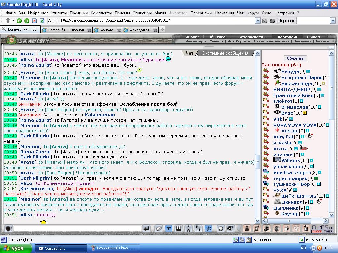
Task: Open the Инвентарь link
Action: 195,41
